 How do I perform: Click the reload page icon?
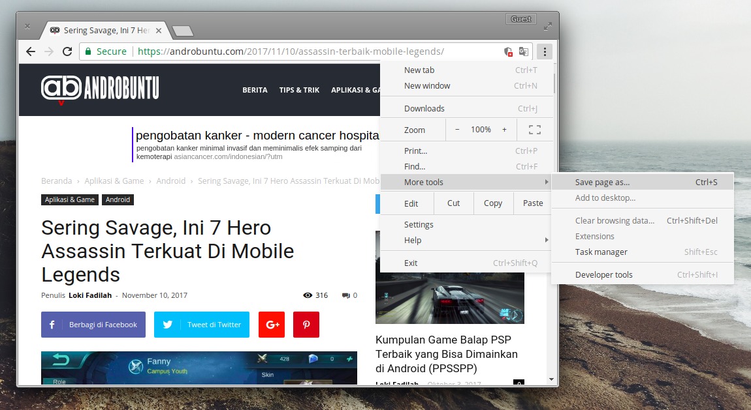pyautogui.click(x=67, y=51)
